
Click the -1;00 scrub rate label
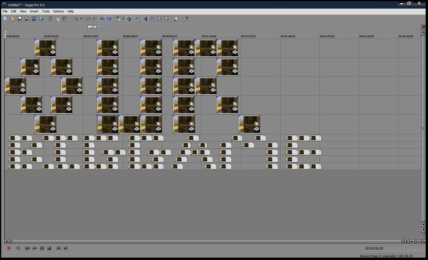pyautogui.click(x=92, y=27)
